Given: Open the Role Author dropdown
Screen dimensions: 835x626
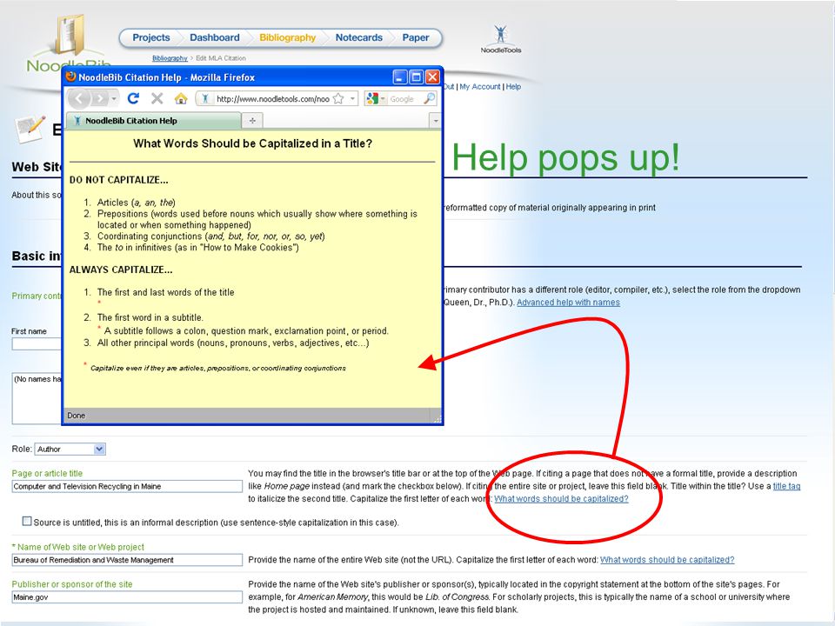Looking at the screenshot, I should tap(70, 450).
